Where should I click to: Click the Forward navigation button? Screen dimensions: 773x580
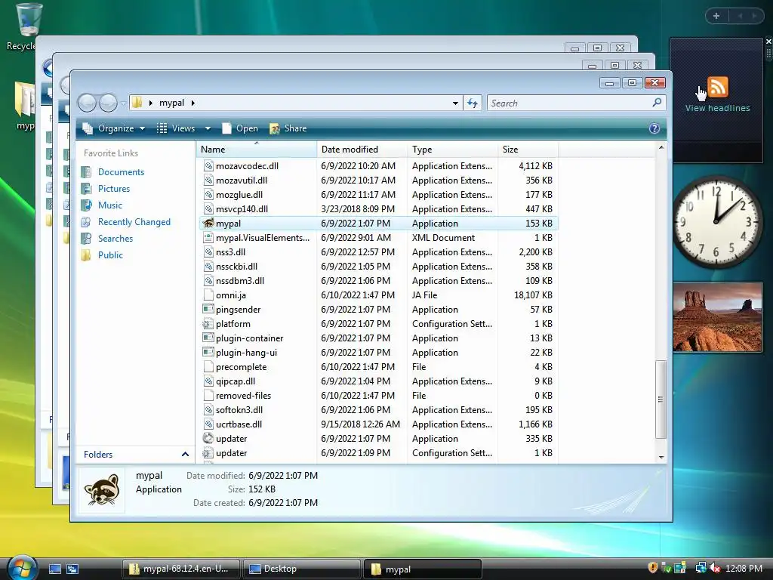(x=108, y=103)
